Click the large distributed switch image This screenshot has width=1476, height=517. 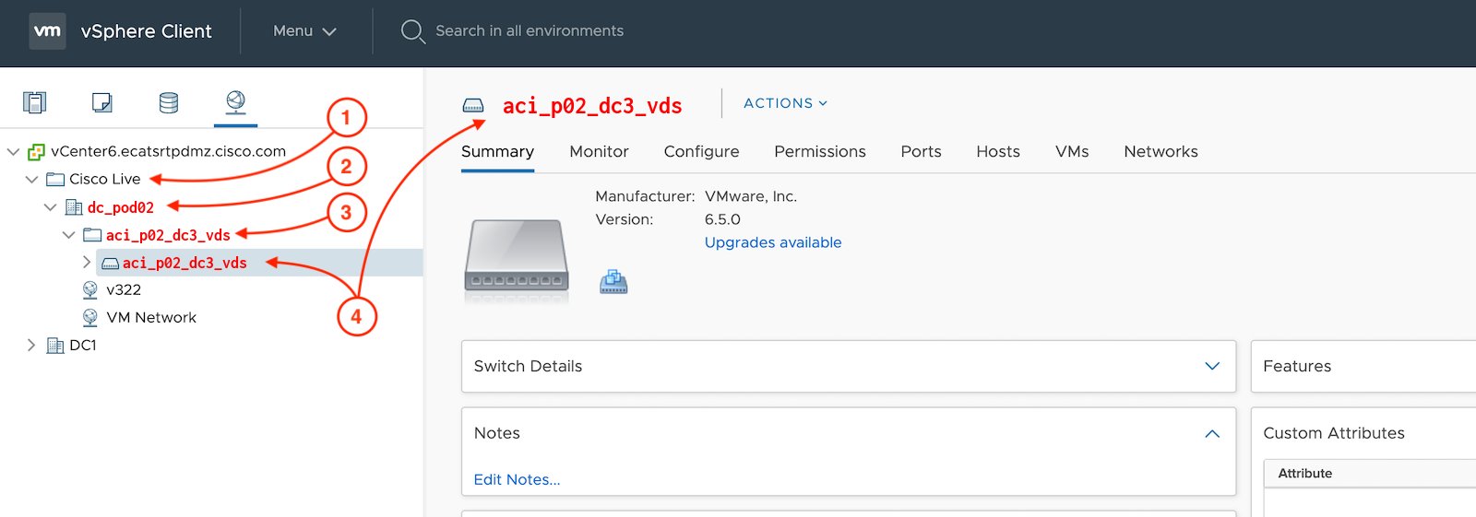517,261
